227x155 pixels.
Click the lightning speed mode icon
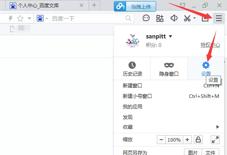[11, 18]
